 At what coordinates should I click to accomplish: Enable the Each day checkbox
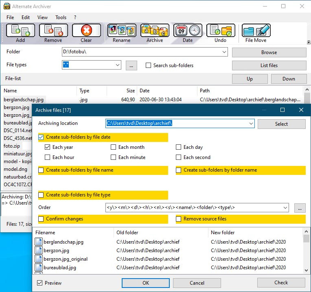tap(179, 147)
